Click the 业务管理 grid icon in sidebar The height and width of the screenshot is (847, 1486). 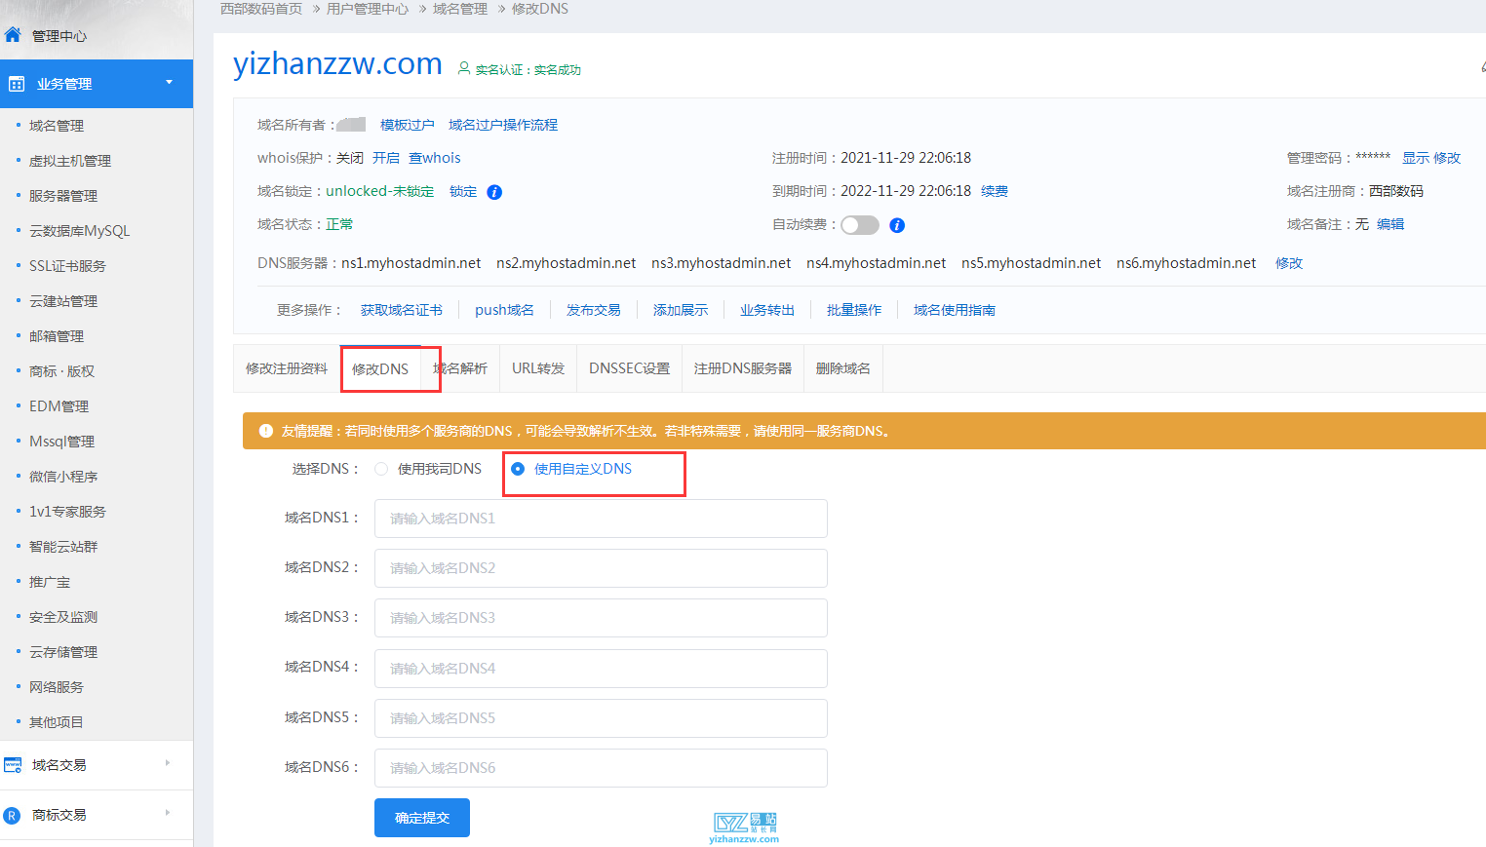coord(16,84)
